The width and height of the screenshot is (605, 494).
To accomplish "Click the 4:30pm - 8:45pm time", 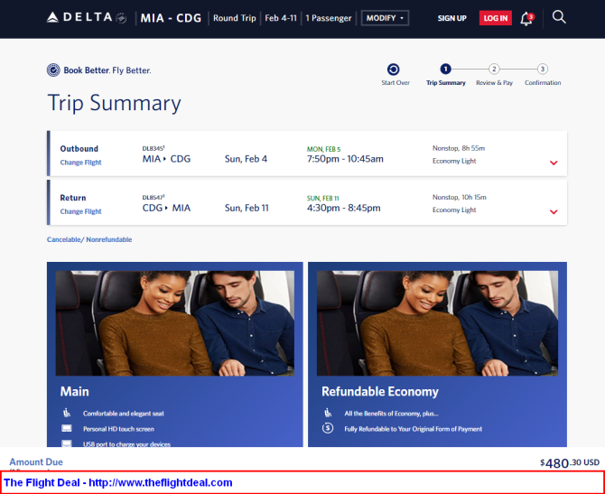I will coord(343,208).
